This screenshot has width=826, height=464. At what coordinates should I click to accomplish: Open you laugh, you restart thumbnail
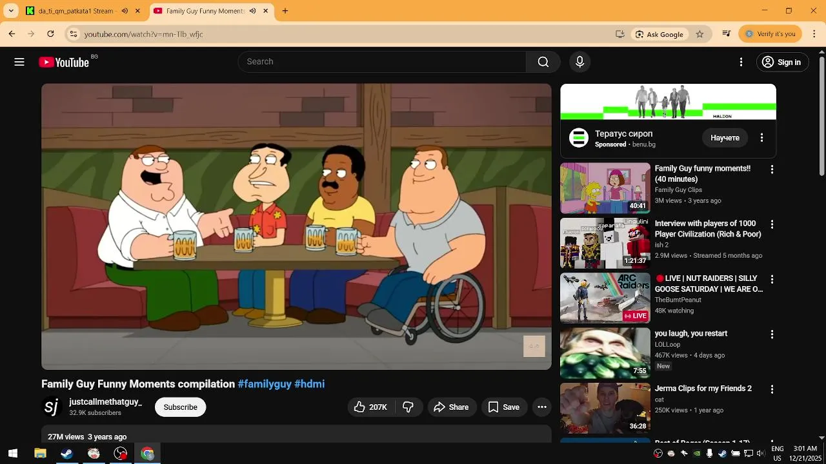point(605,353)
